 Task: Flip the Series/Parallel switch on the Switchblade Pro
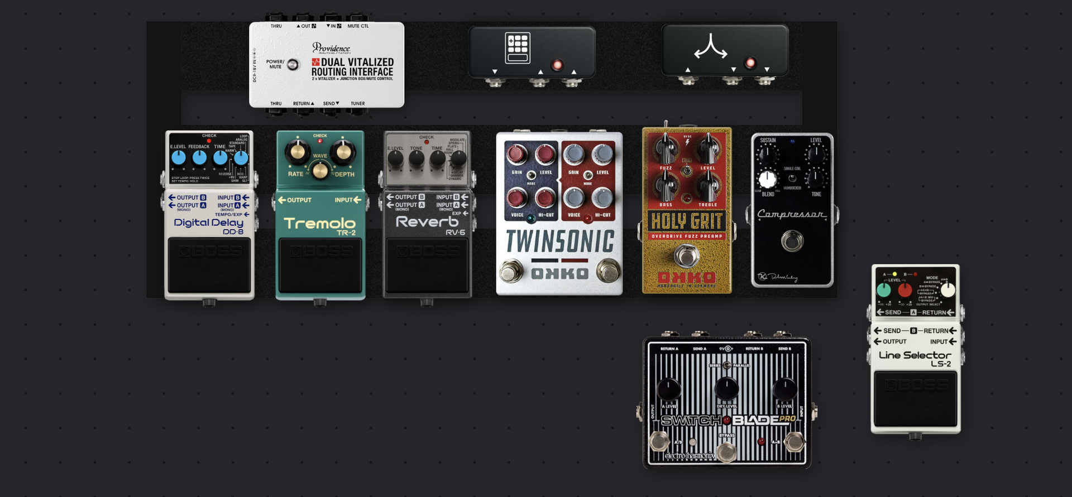tap(726, 365)
